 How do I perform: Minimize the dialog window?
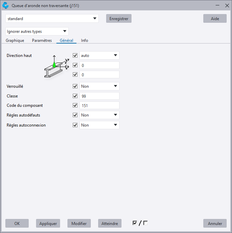pos(217,6)
